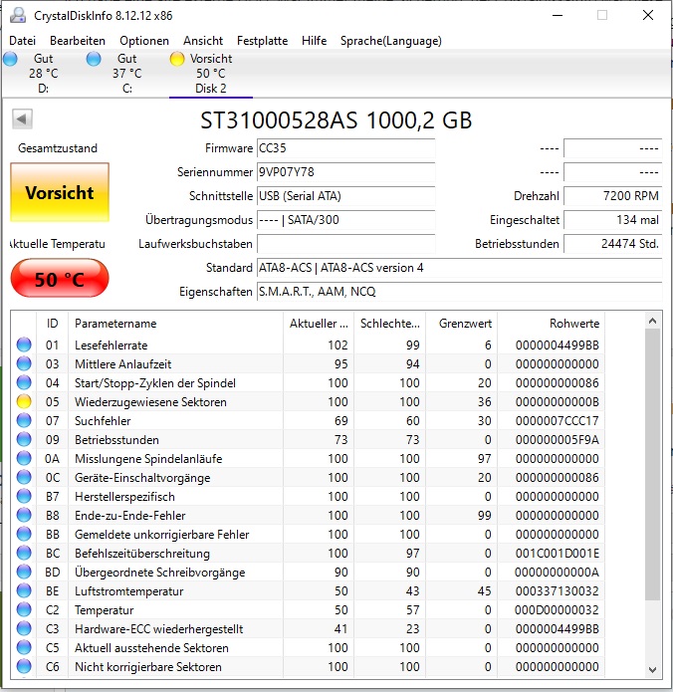
Task: Click status icon of Suchfehler row
Action: tap(24, 420)
